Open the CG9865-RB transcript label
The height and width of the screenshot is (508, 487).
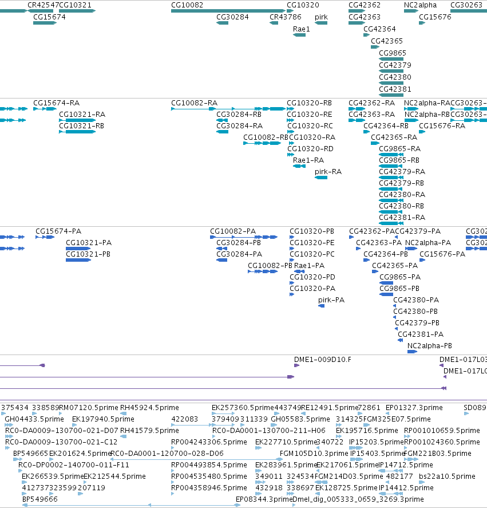399,160
